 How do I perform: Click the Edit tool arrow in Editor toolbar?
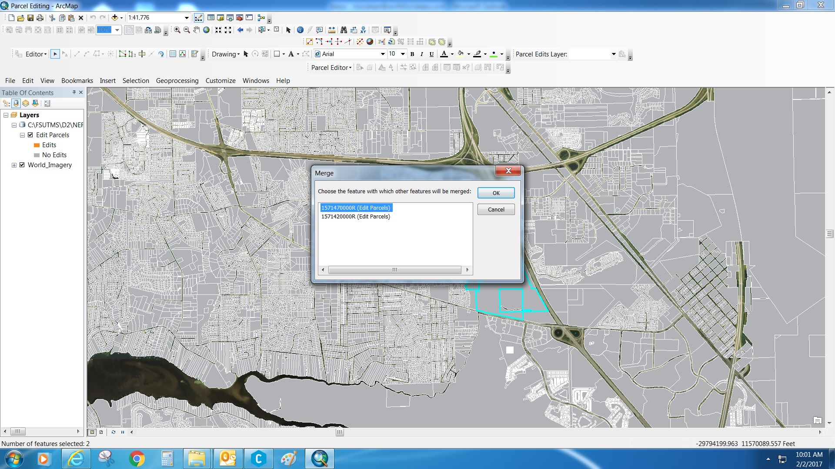click(x=55, y=54)
